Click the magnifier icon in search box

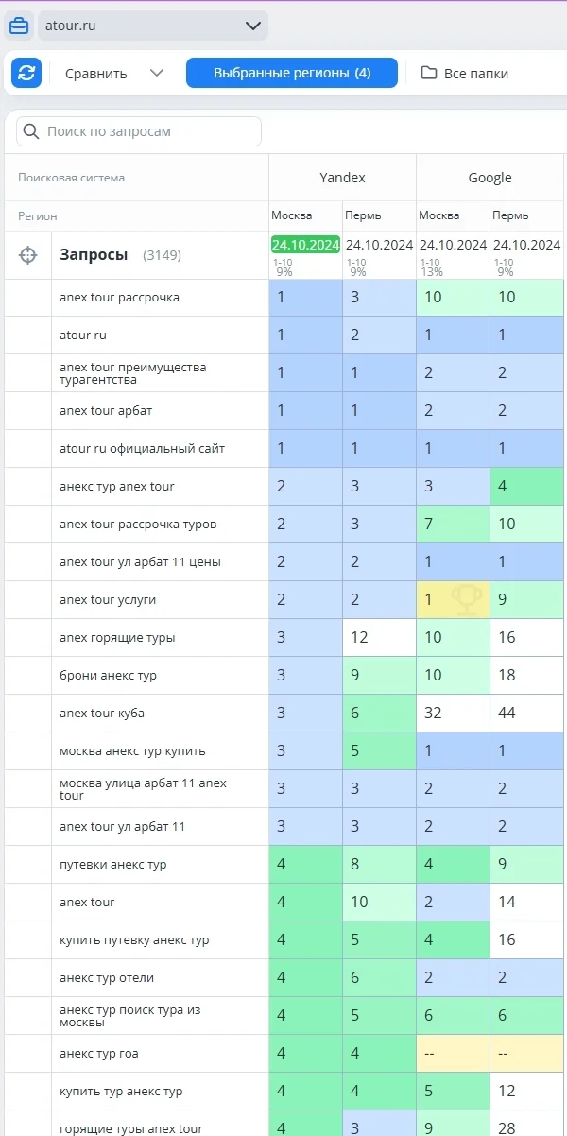click(x=32, y=131)
